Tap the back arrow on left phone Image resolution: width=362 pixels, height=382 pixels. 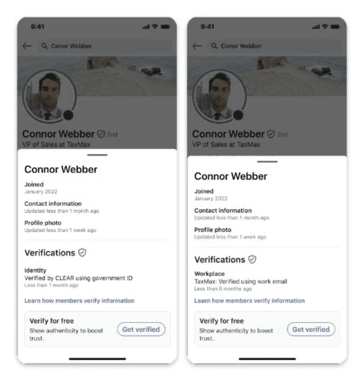click(27, 46)
